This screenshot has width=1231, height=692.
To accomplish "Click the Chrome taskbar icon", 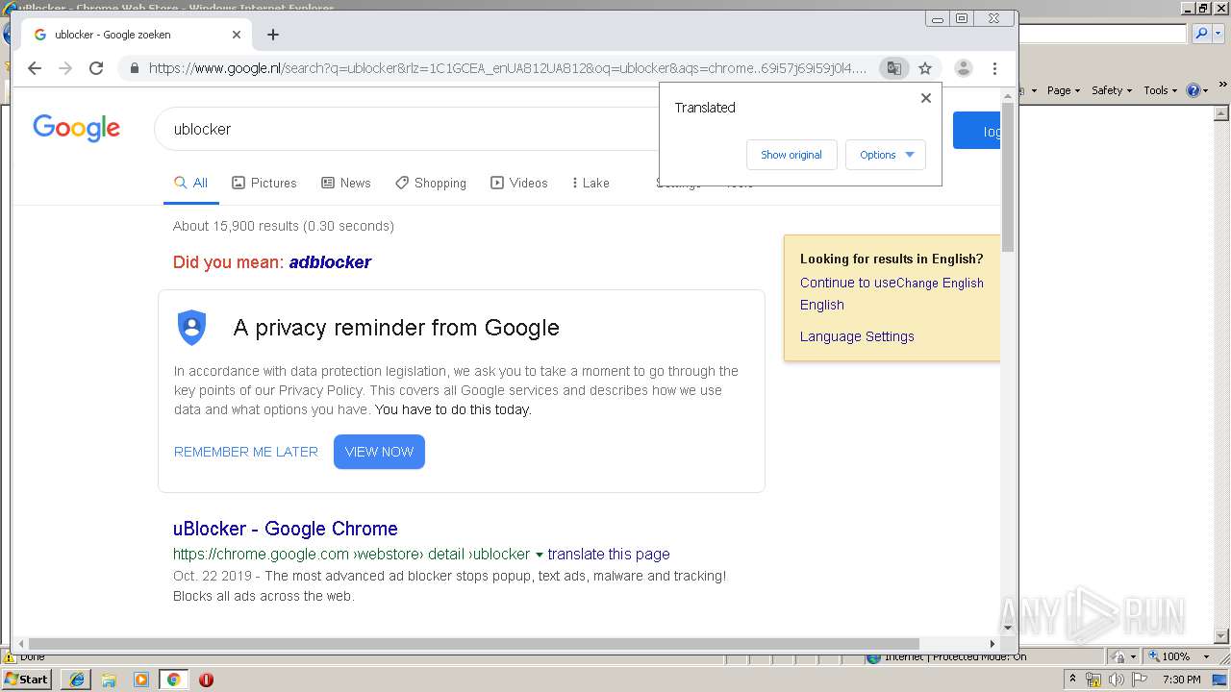I will (173, 680).
